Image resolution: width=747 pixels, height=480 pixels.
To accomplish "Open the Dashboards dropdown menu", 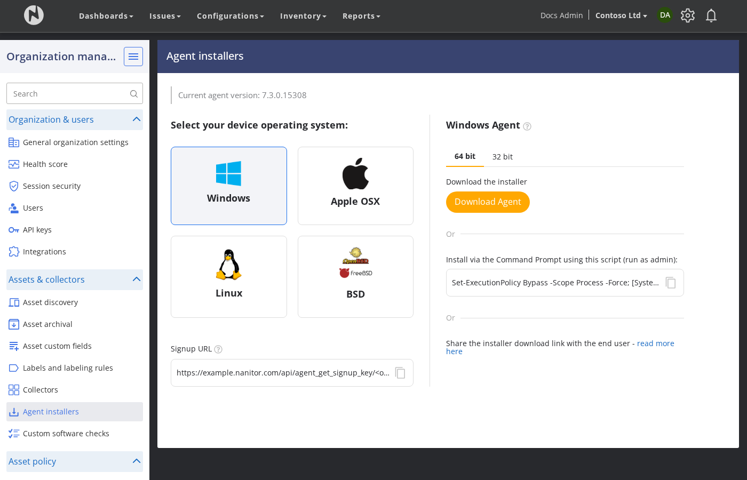I will [x=106, y=16].
